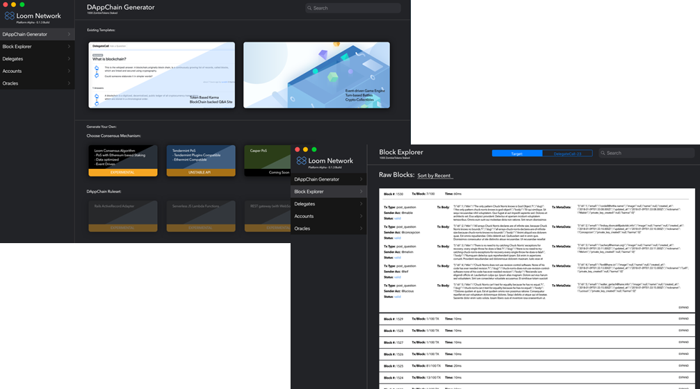
Task: Select the blue Target segment
Action: (x=517, y=154)
